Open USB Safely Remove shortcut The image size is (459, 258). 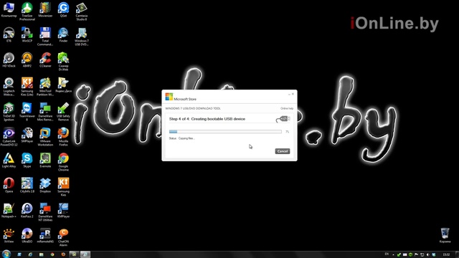[x=63, y=112]
